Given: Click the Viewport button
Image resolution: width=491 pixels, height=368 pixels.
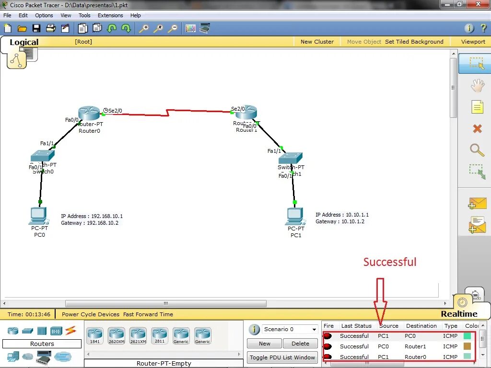Looking at the screenshot, I should click(473, 42).
